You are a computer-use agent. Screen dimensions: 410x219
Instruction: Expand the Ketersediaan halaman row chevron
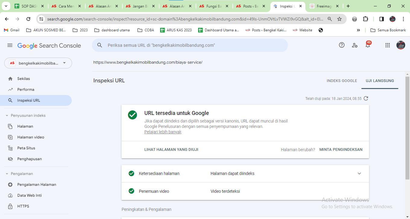359,173
